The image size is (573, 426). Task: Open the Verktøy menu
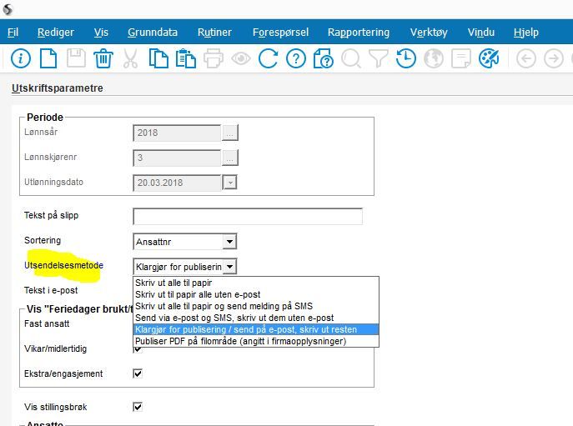coord(429,33)
